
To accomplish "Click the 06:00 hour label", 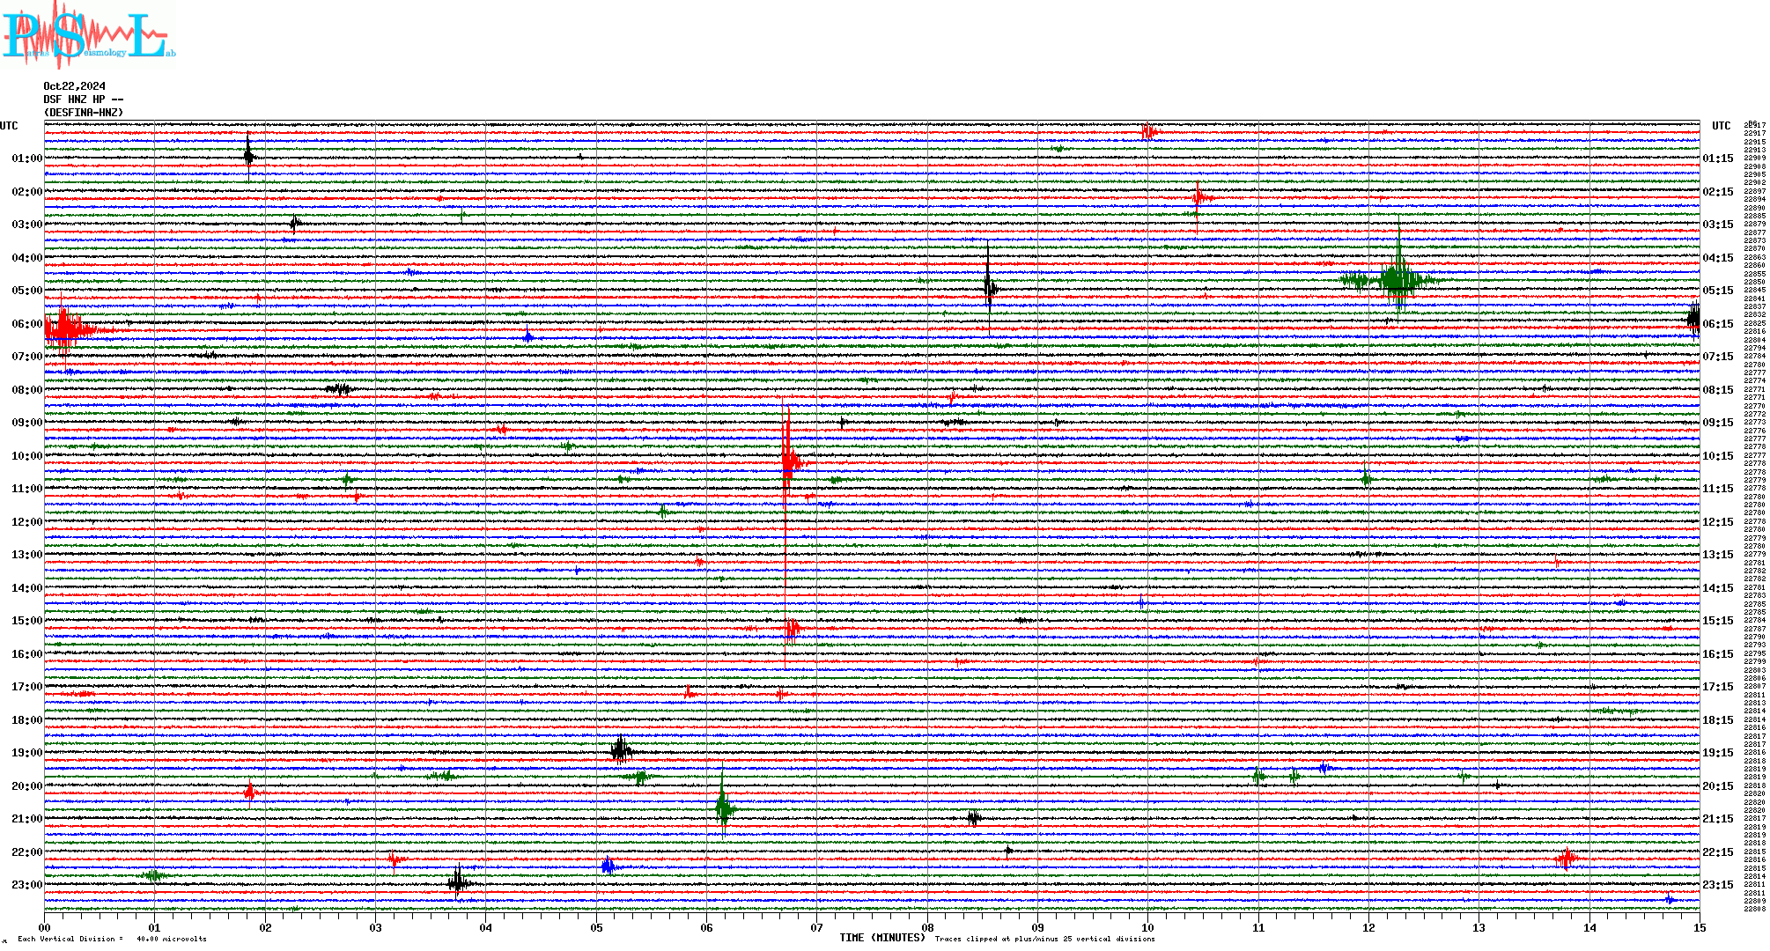I will point(26,324).
